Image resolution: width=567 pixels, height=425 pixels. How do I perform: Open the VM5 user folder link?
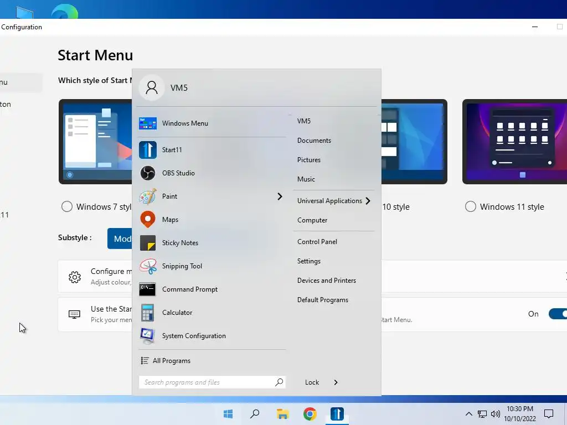[304, 121]
